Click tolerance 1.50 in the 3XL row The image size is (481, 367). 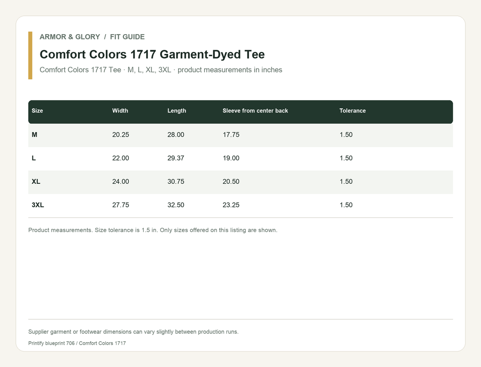[x=346, y=205]
